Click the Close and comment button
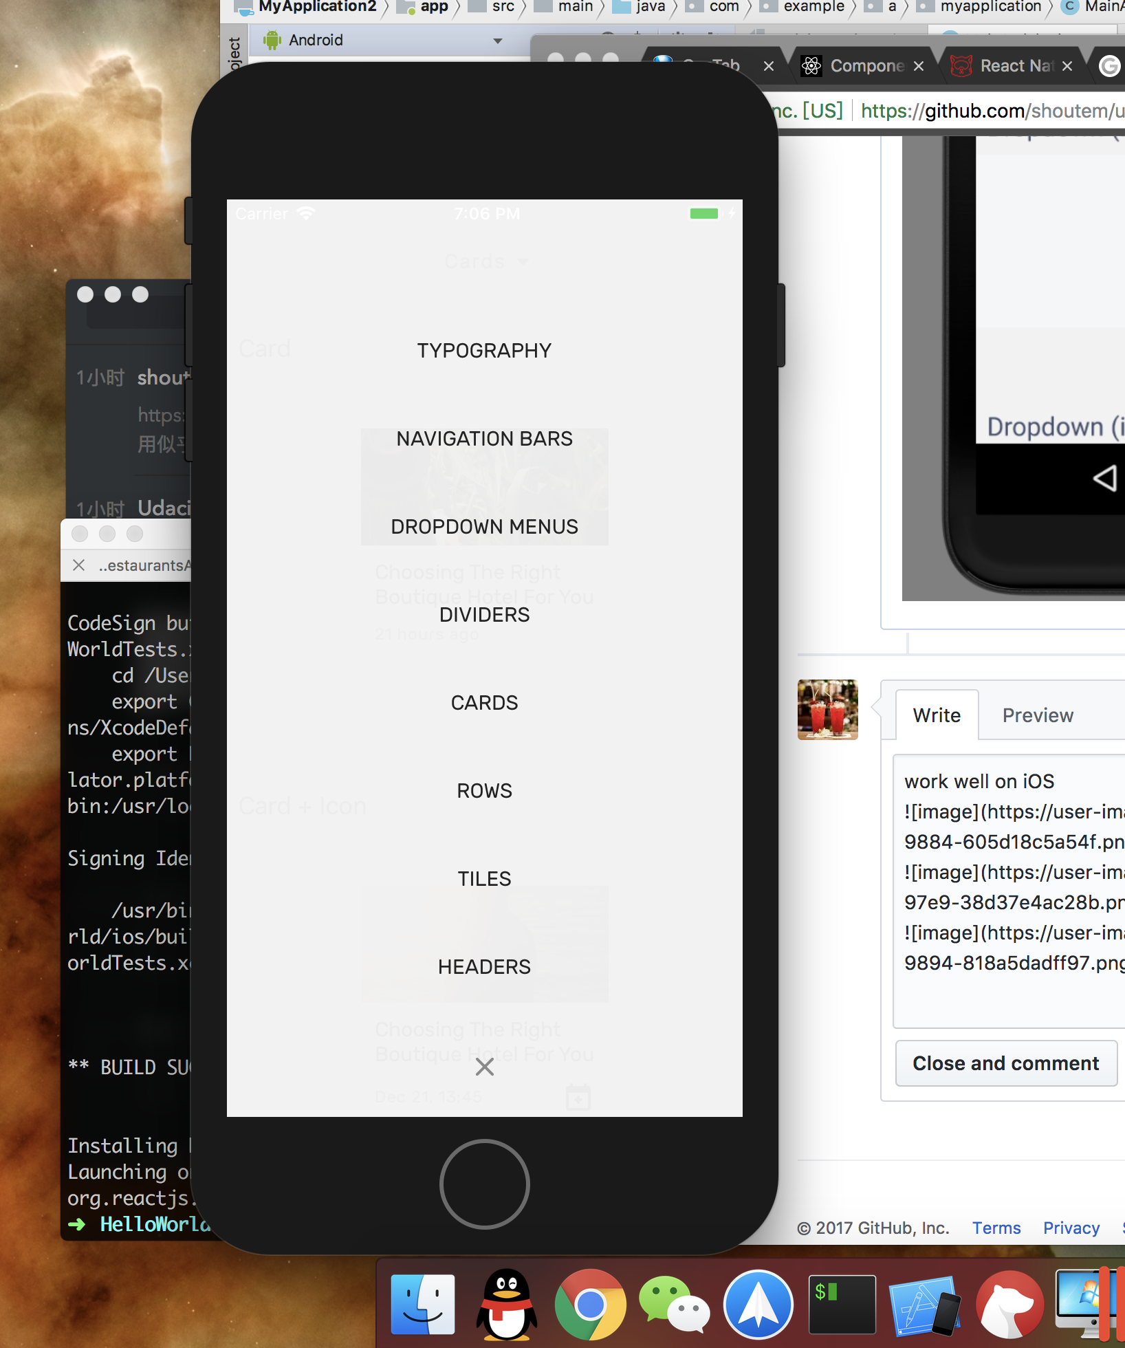1125x1348 pixels. 1006,1063
